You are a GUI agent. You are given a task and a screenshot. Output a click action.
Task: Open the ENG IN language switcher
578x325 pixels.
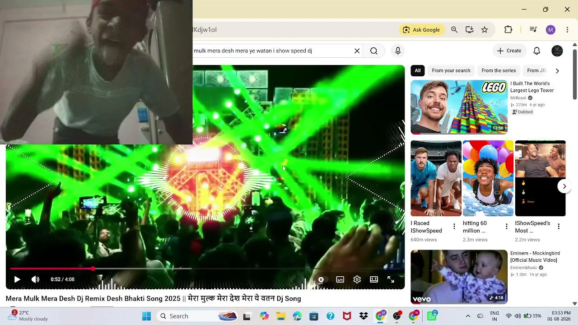(494, 316)
